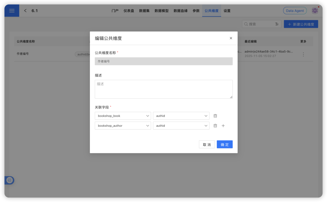Viewport: 327px width, 202px height.
Task: Switch to the 仪表盘 tab
Action: coord(129,10)
